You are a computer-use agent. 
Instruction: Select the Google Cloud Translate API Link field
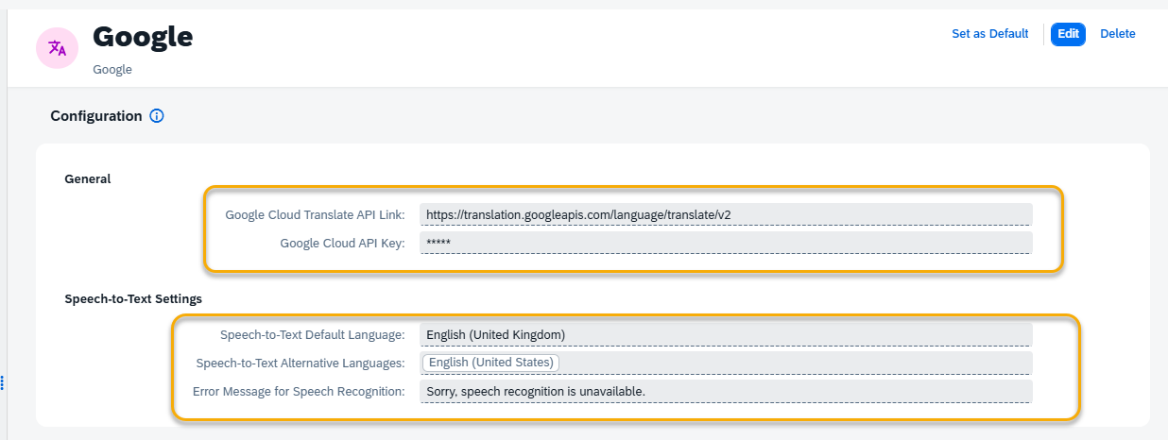[x=726, y=214]
